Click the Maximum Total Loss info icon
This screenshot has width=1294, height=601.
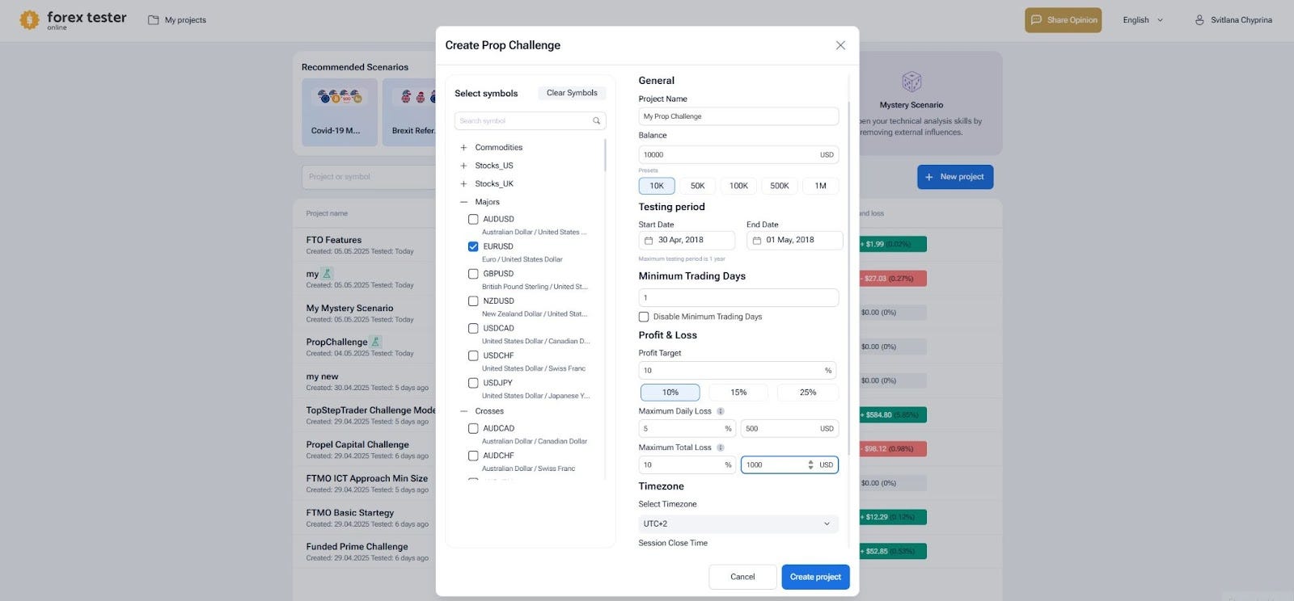click(x=721, y=448)
